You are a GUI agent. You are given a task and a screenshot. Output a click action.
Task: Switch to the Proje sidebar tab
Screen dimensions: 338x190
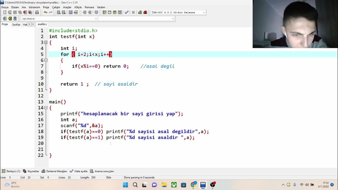[x=5, y=24]
